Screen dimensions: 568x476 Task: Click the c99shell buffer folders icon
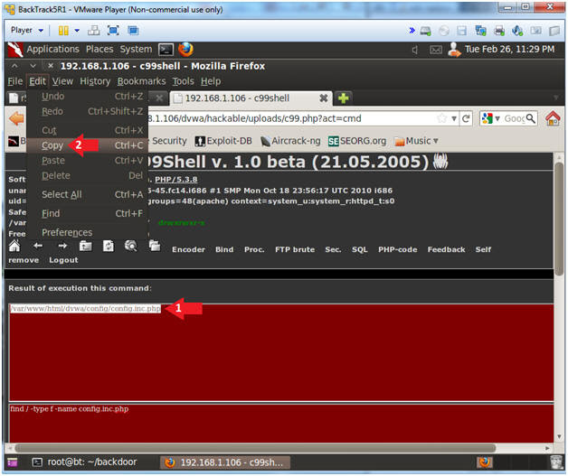point(155,246)
